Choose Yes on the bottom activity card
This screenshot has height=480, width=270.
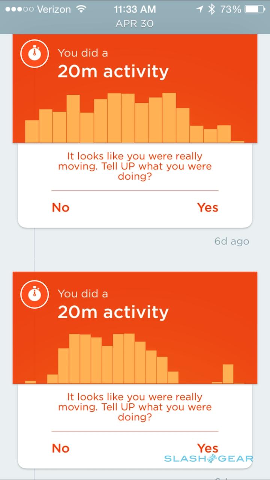[207, 448]
